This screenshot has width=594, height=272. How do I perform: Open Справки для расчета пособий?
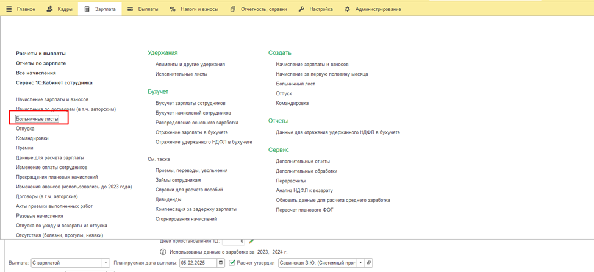(x=189, y=190)
